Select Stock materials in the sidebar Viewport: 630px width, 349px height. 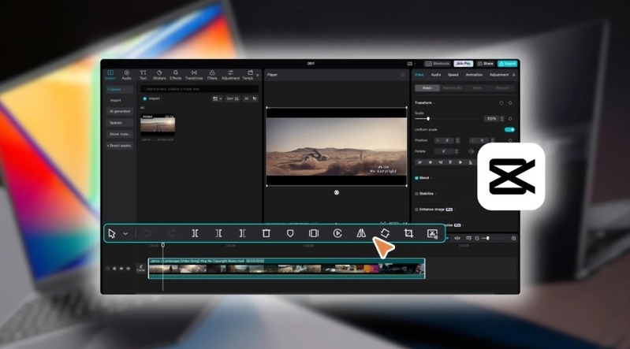click(120, 134)
